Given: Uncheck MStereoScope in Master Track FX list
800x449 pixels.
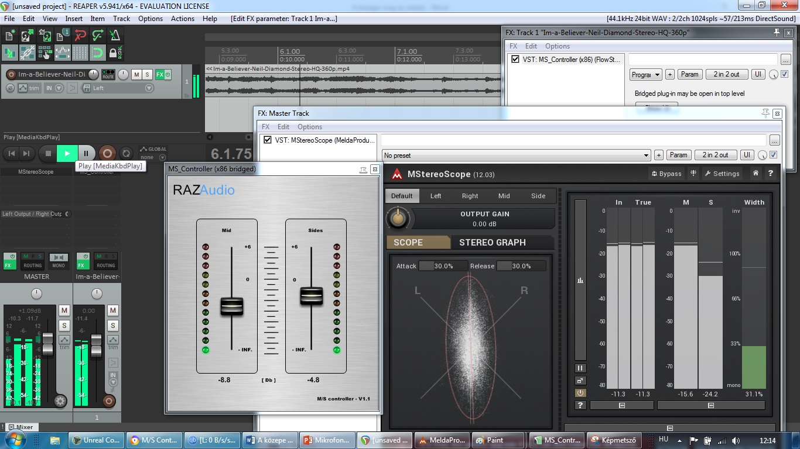Looking at the screenshot, I should pos(268,140).
